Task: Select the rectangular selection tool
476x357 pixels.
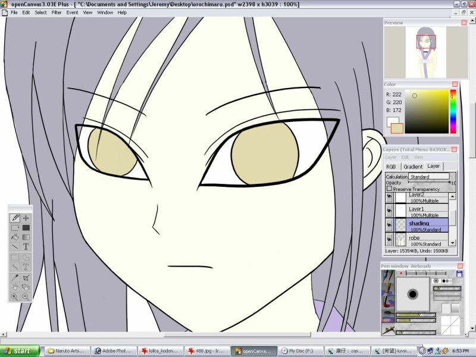Action: pos(15,258)
